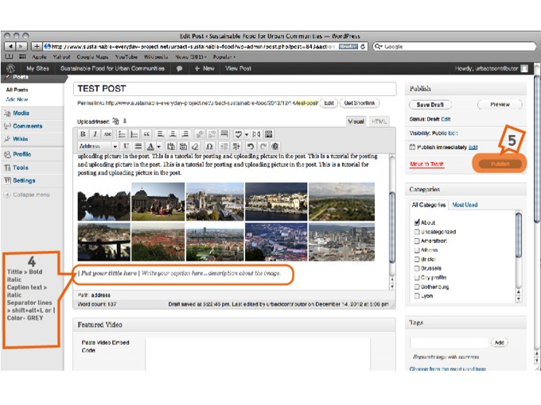Undo last edit in editor
Image resolution: width=541 pixels, height=405 pixels.
click(251, 146)
